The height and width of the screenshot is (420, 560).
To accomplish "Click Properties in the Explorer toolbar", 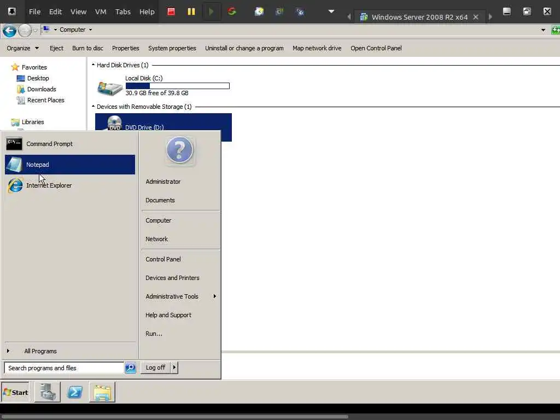I will [125, 48].
